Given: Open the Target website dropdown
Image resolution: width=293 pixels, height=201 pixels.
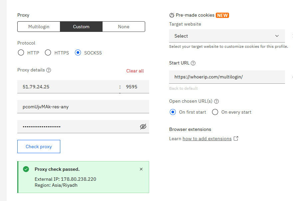Looking at the screenshot, I should point(227,36).
